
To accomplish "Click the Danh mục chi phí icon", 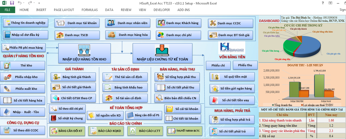I will pyautogui.click(x=161, y=35).
